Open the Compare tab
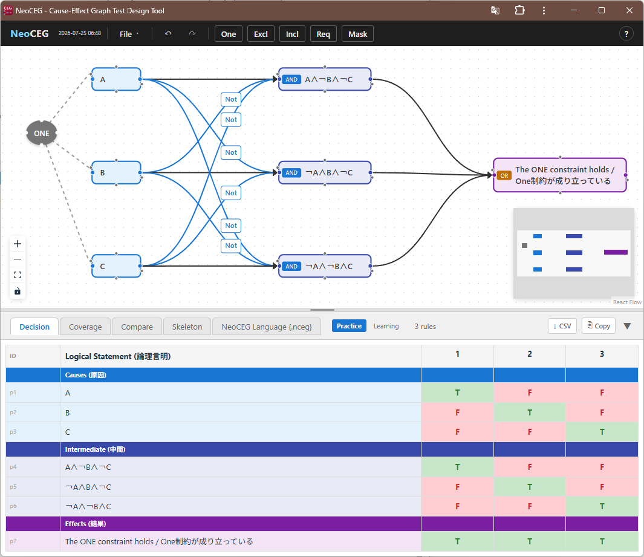644x557 pixels. pos(137,327)
